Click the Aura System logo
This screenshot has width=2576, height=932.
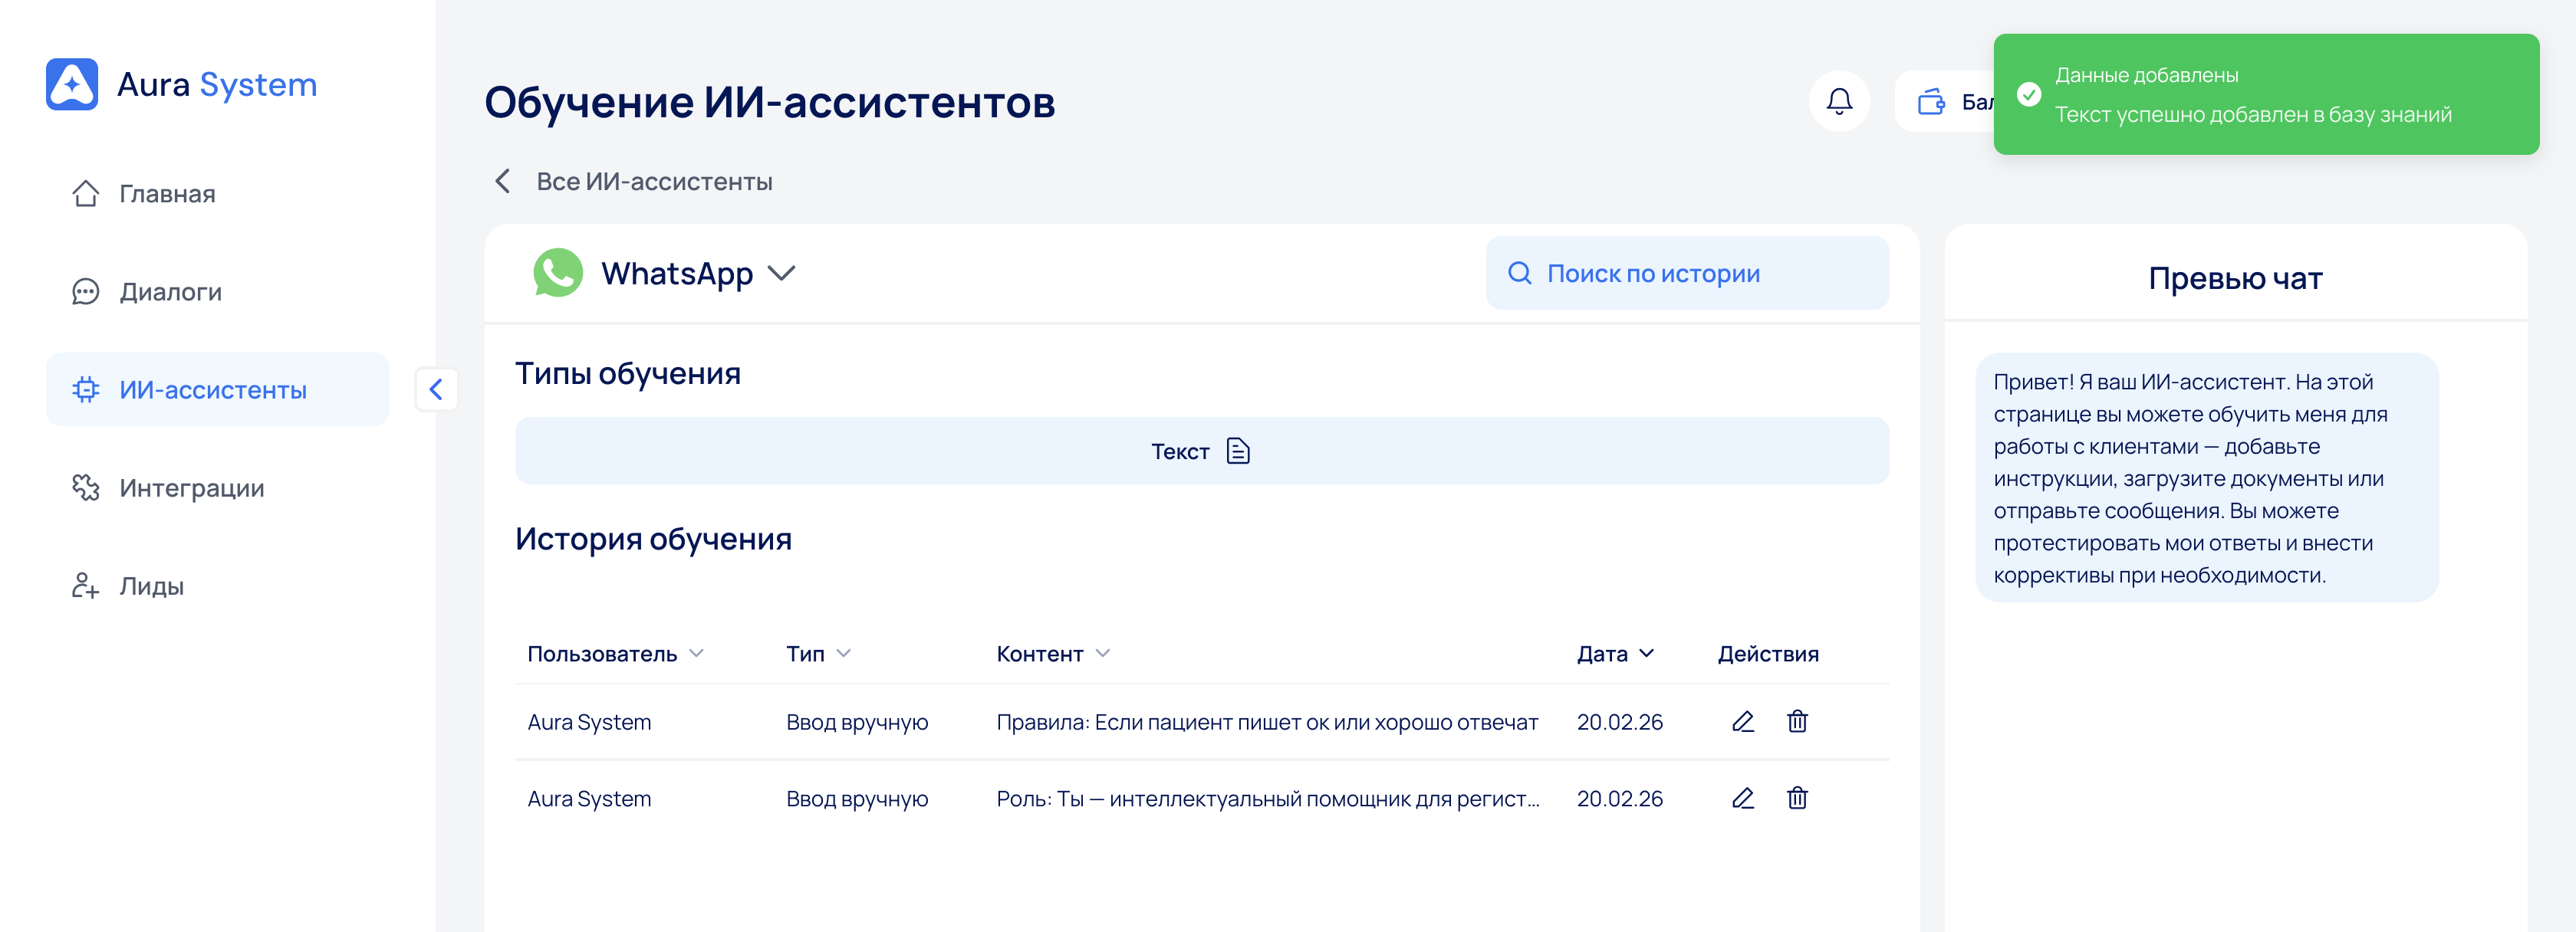coord(72,84)
